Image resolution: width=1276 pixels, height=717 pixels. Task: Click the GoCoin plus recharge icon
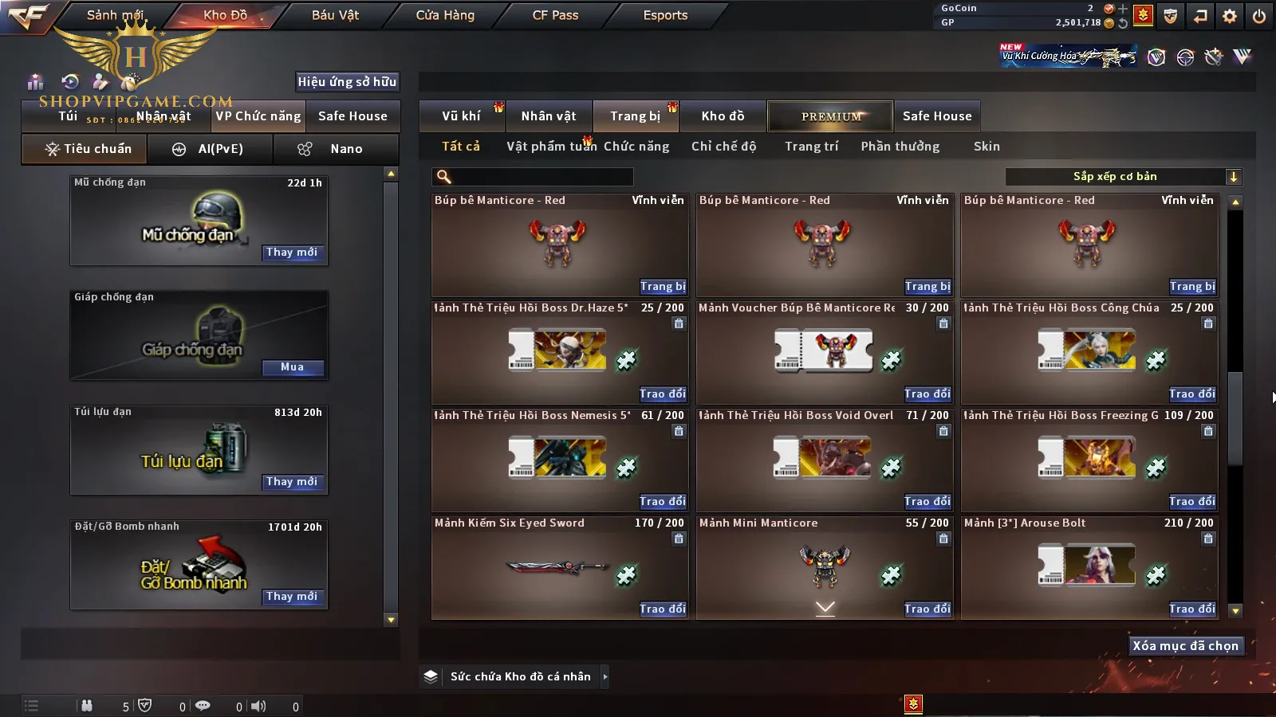click(x=1123, y=9)
